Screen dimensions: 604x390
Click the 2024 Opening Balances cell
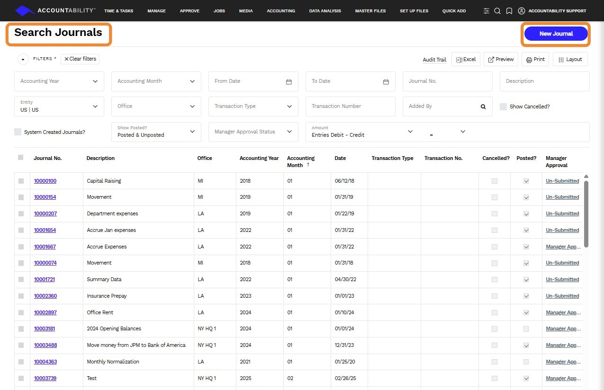[x=138, y=328]
